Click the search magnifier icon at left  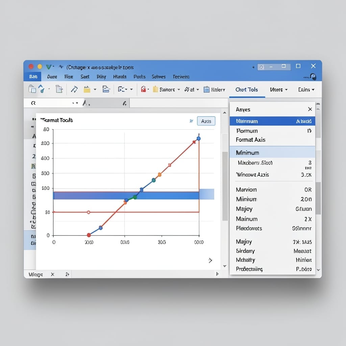[33, 103]
